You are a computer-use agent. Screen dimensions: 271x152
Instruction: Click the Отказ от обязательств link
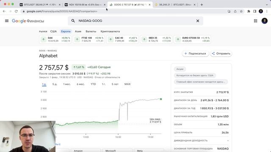107,77
